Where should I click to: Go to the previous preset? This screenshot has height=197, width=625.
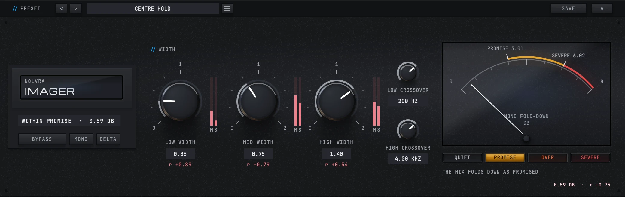[61, 8]
